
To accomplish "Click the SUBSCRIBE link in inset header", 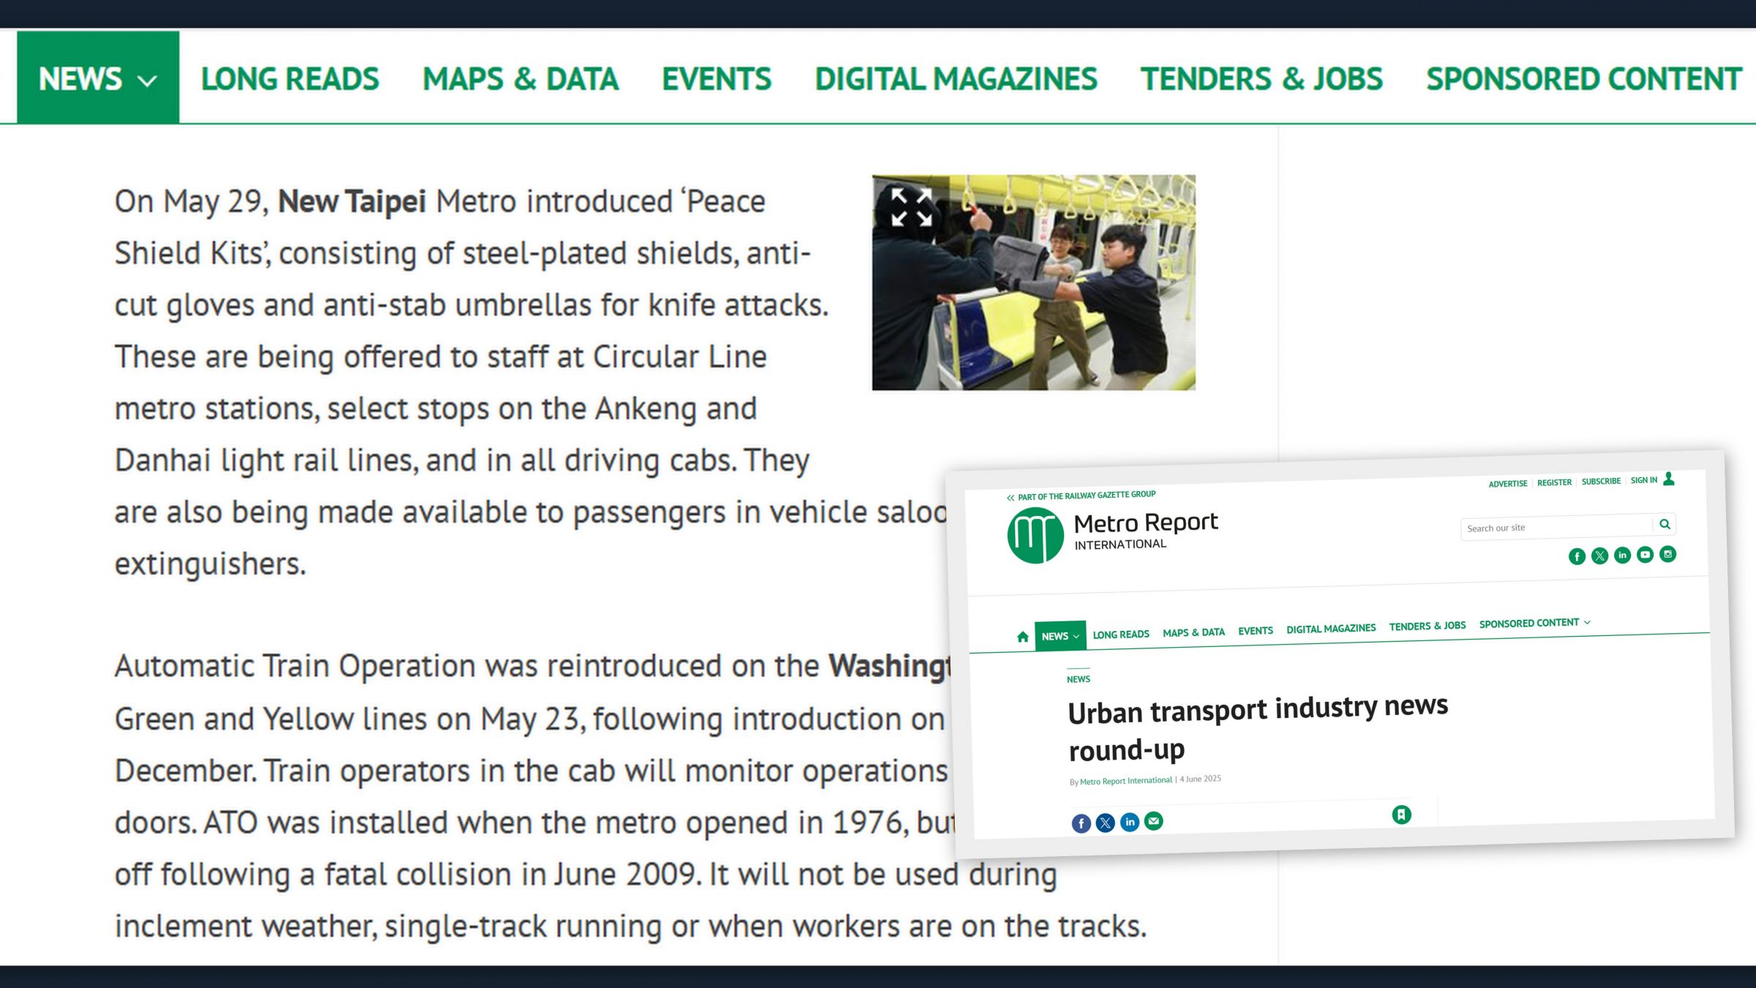I will [x=1601, y=482].
